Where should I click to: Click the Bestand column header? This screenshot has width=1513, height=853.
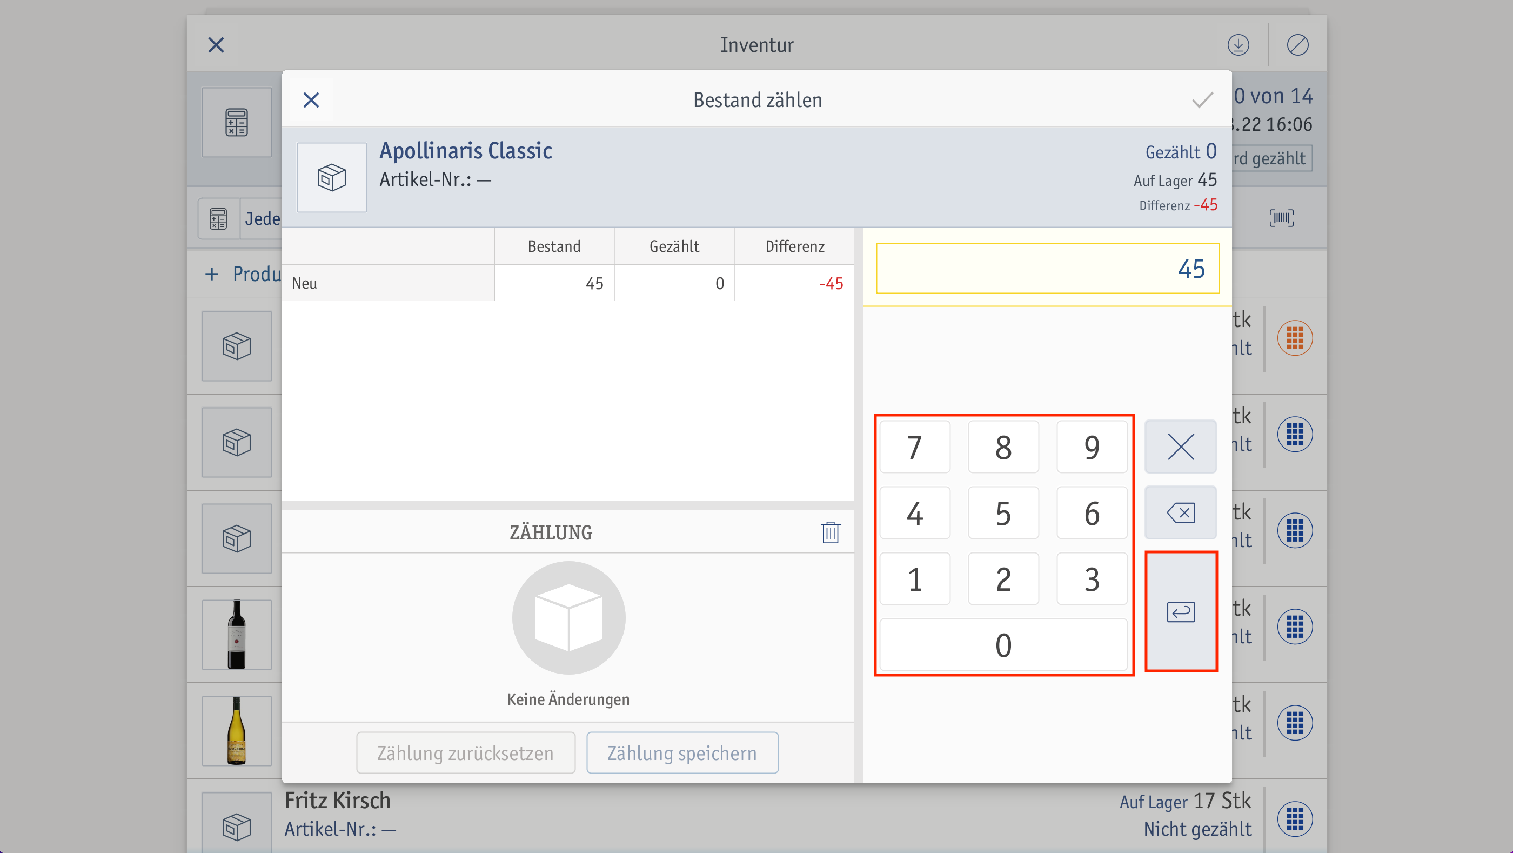pyautogui.click(x=554, y=246)
